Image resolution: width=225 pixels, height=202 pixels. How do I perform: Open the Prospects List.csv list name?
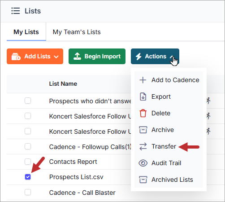(76, 177)
